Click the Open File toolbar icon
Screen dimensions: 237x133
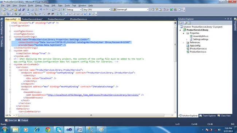point(15,10)
